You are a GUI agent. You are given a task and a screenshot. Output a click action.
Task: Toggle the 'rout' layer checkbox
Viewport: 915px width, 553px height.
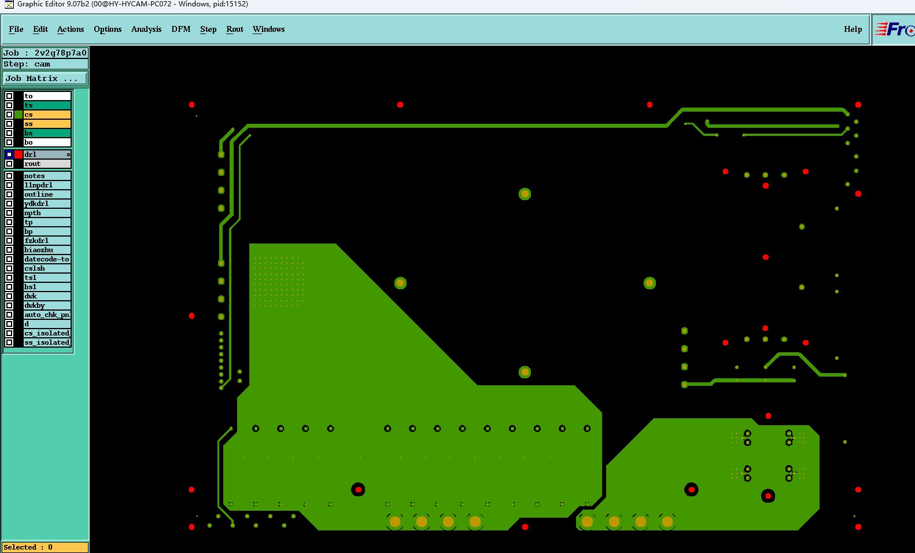click(9, 164)
